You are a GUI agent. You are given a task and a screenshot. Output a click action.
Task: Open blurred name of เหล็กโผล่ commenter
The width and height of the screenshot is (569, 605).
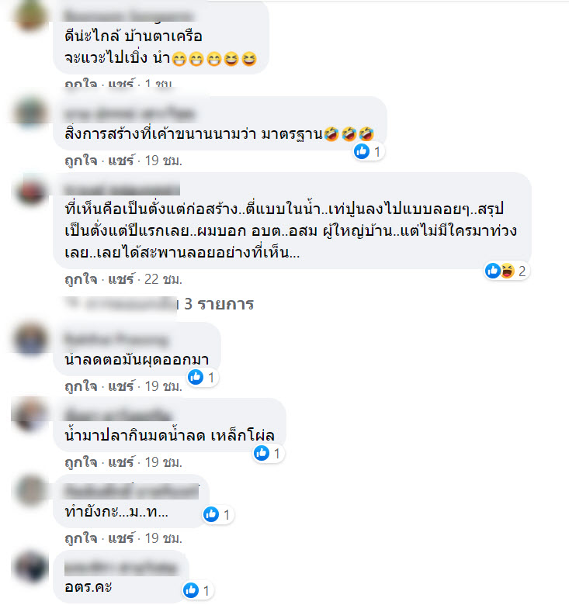(118, 414)
